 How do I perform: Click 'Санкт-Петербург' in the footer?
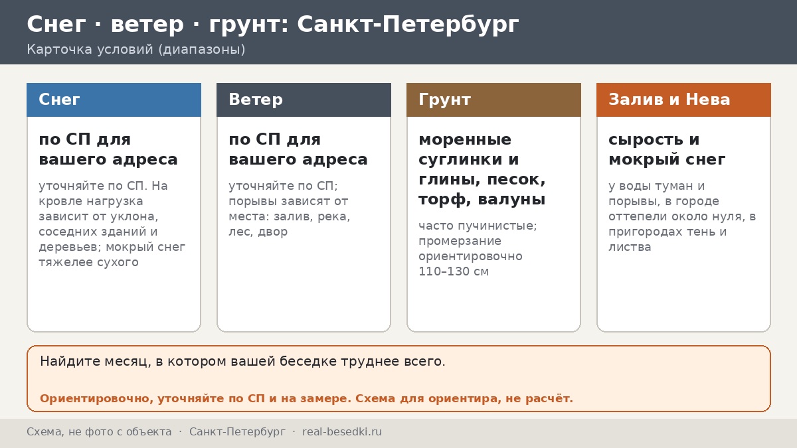pyautogui.click(x=237, y=432)
